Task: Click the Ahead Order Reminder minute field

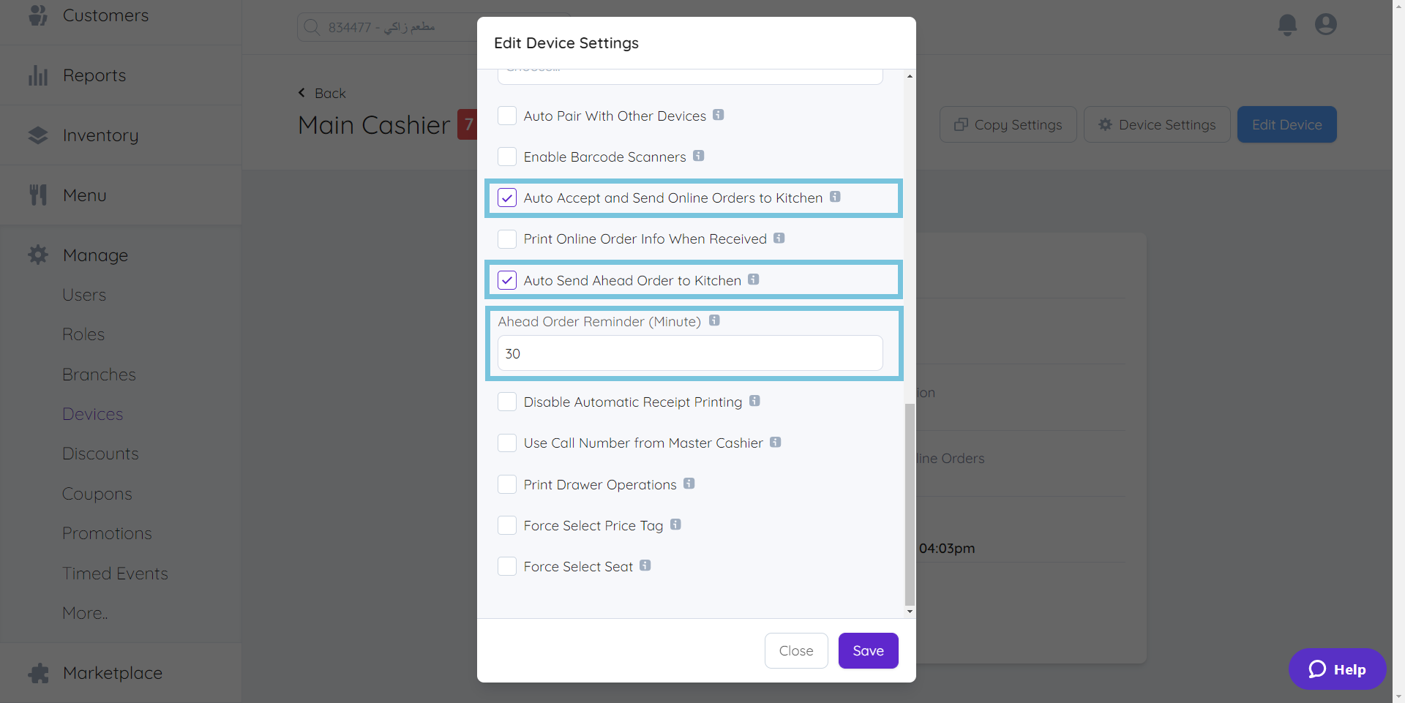Action: (689, 353)
